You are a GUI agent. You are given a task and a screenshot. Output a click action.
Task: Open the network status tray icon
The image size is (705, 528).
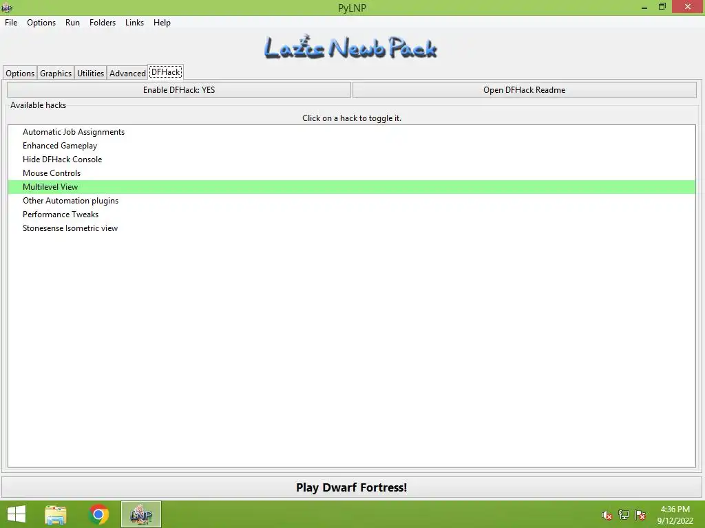click(x=623, y=515)
